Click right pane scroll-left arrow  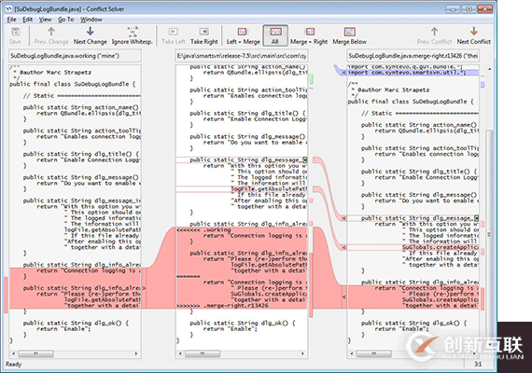coord(352,353)
